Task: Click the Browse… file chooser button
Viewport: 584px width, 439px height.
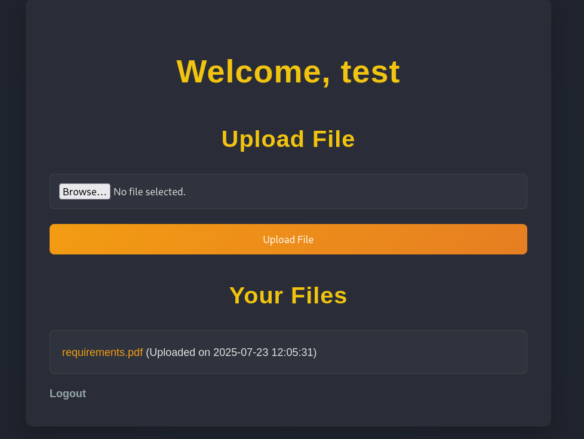Action: coord(84,192)
